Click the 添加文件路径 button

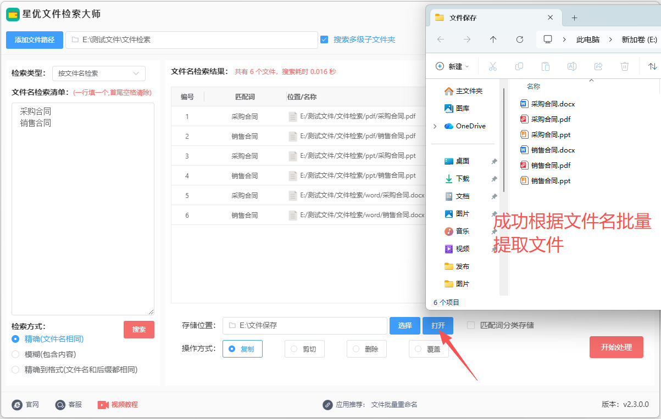pyautogui.click(x=35, y=39)
